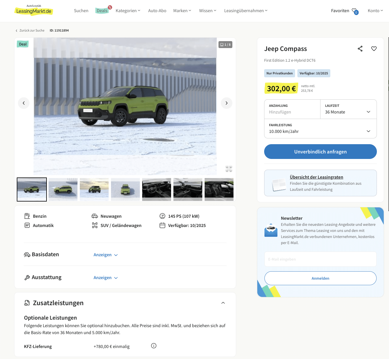Click the car icon next to Neuwagen

pos(95,216)
